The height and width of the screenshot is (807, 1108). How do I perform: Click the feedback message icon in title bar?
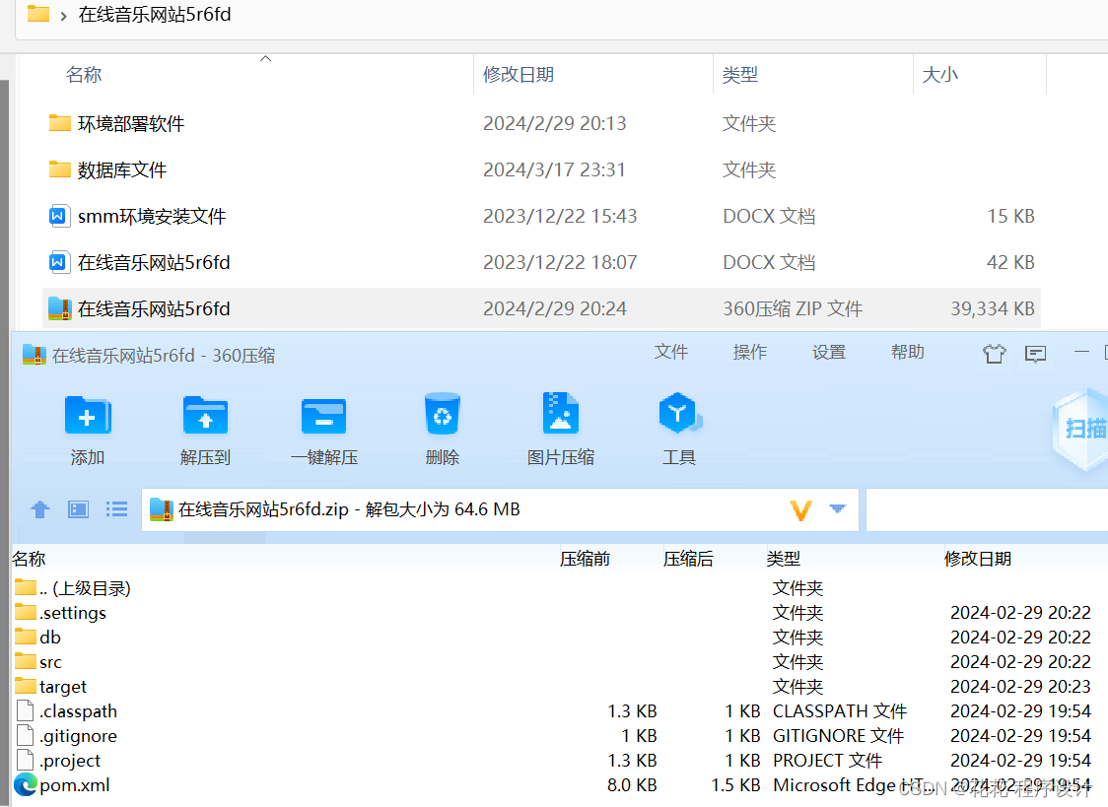pyautogui.click(x=1036, y=353)
